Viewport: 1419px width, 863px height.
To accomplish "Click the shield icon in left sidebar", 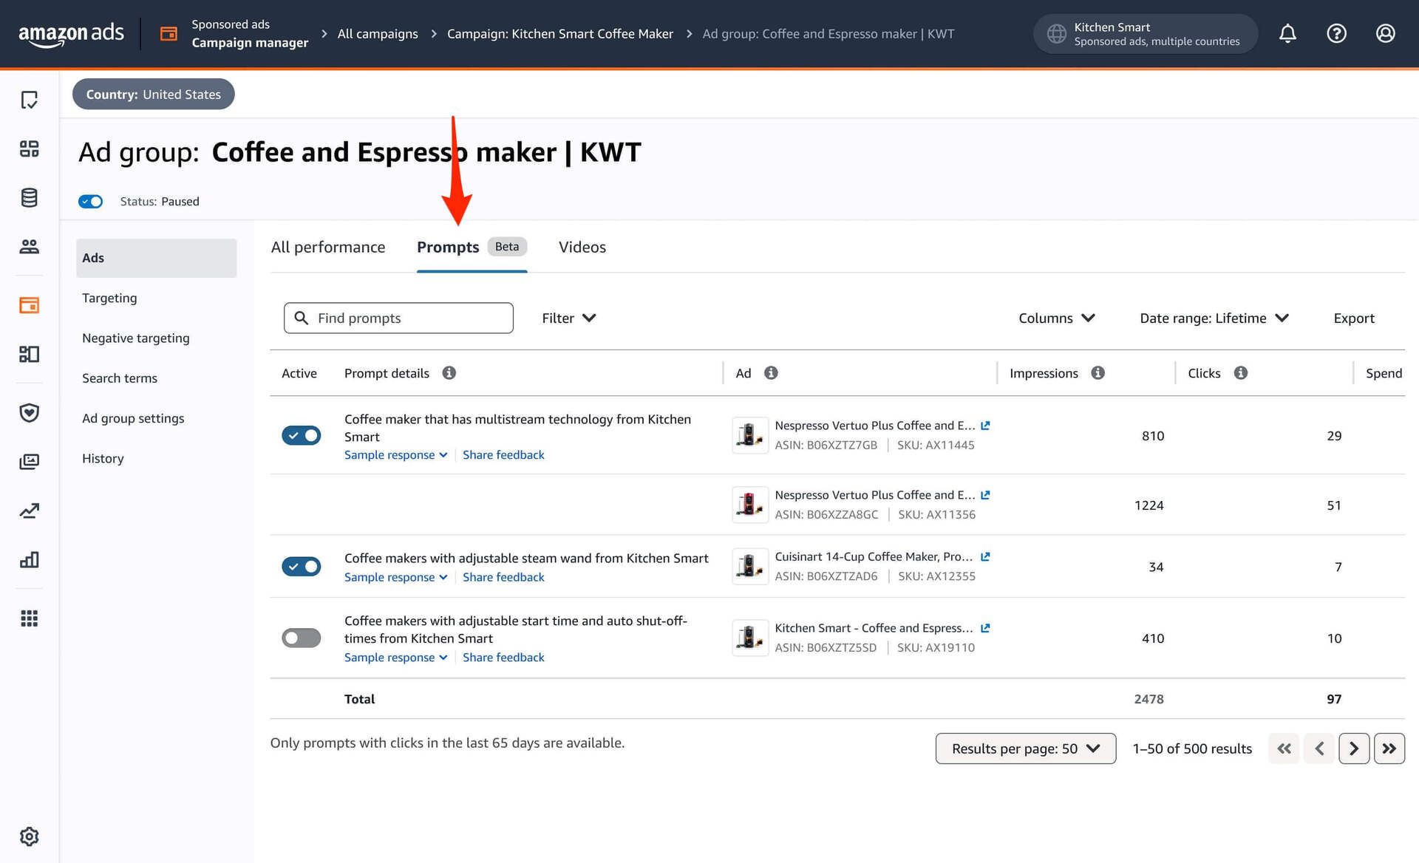I will pyautogui.click(x=29, y=412).
